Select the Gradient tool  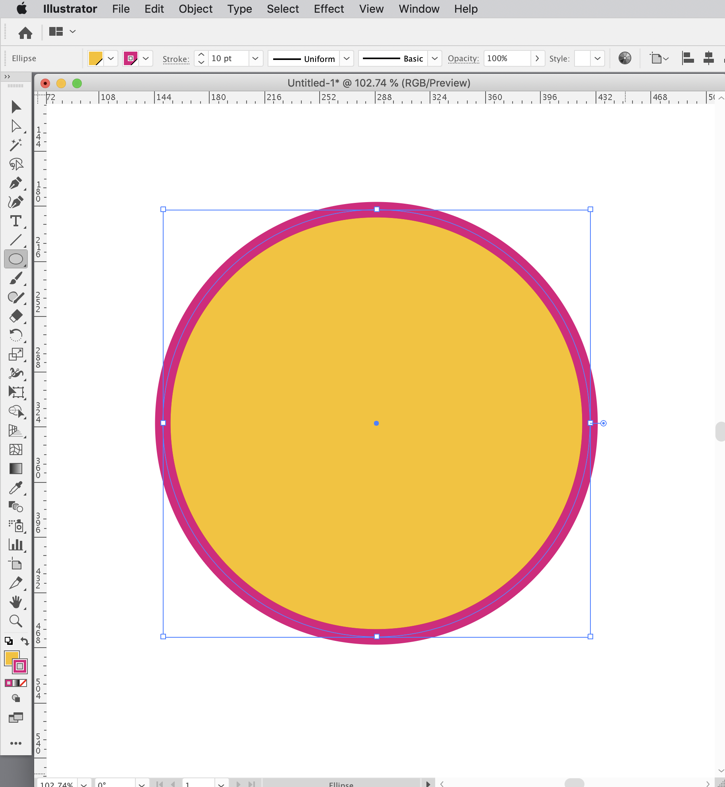(x=16, y=469)
